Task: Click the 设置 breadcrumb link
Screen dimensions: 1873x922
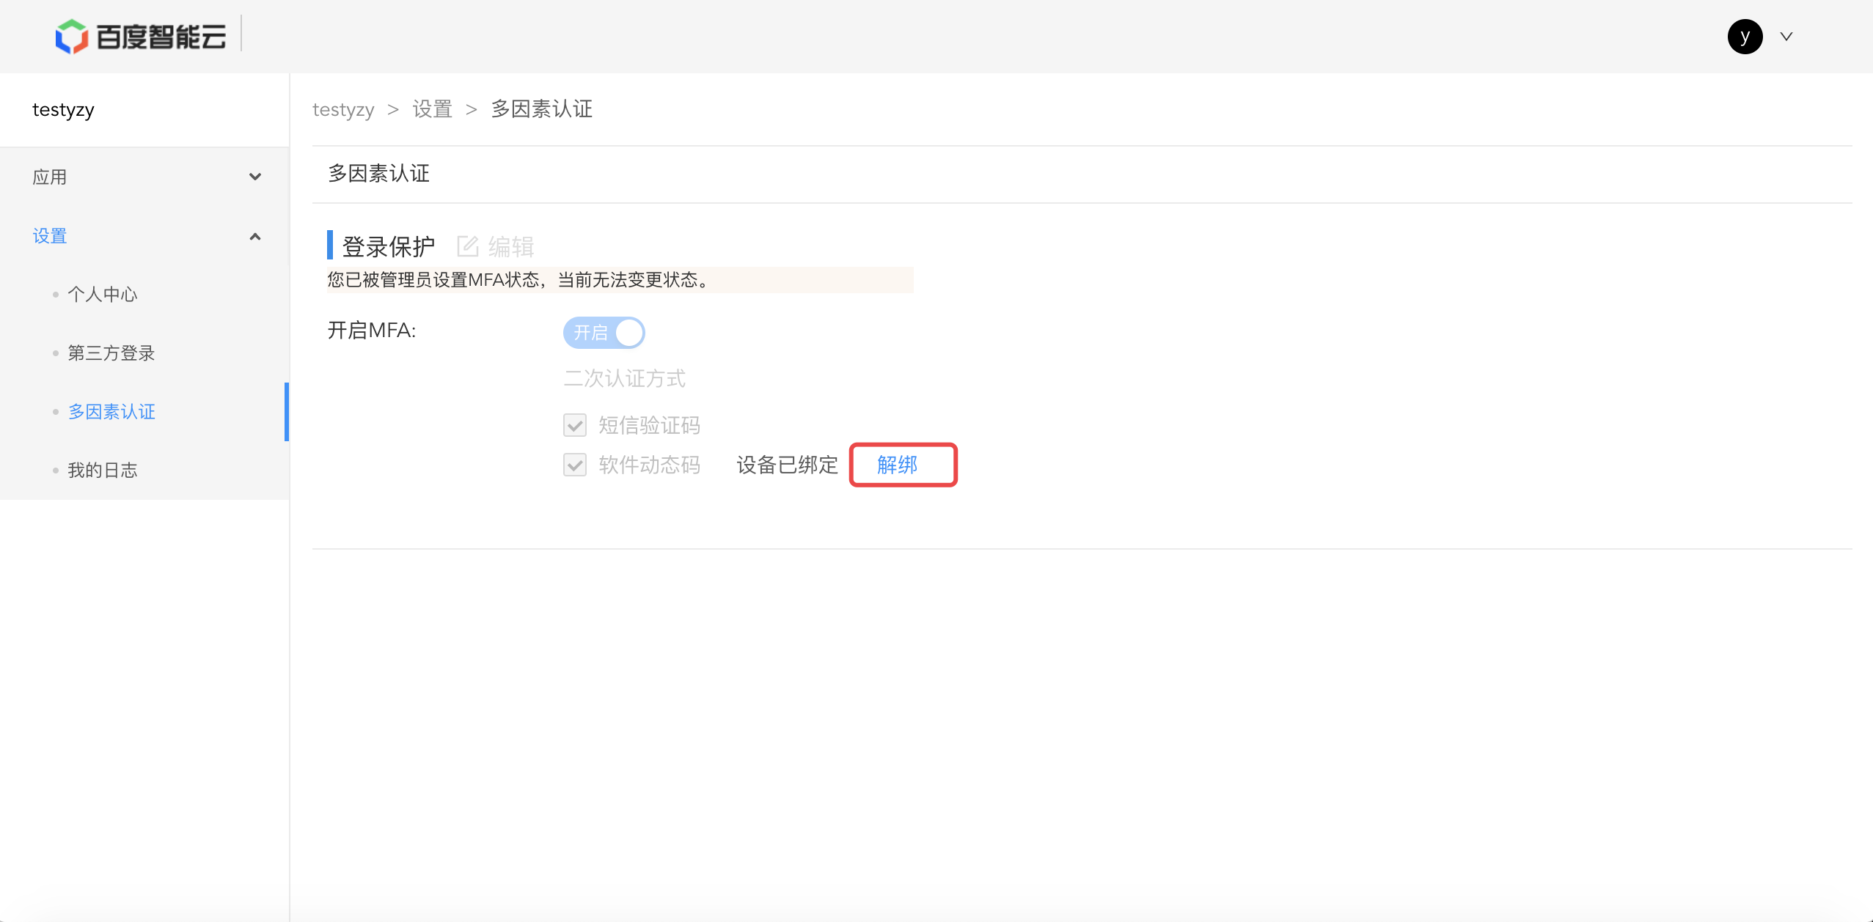Action: (x=432, y=110)
